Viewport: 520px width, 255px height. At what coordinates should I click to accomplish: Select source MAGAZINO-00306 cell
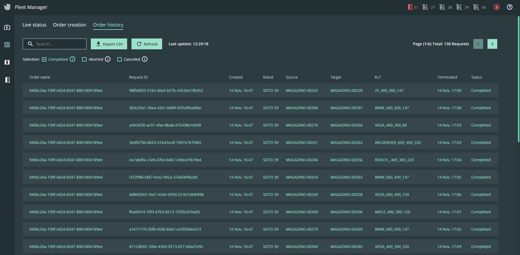(302, 108)
